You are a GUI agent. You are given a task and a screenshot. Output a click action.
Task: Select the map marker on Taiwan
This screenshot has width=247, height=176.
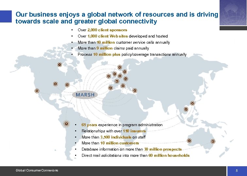click(192, 103)
